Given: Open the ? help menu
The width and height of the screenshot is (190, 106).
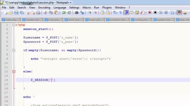Looking at the screenshot, I should pos(129,7).
